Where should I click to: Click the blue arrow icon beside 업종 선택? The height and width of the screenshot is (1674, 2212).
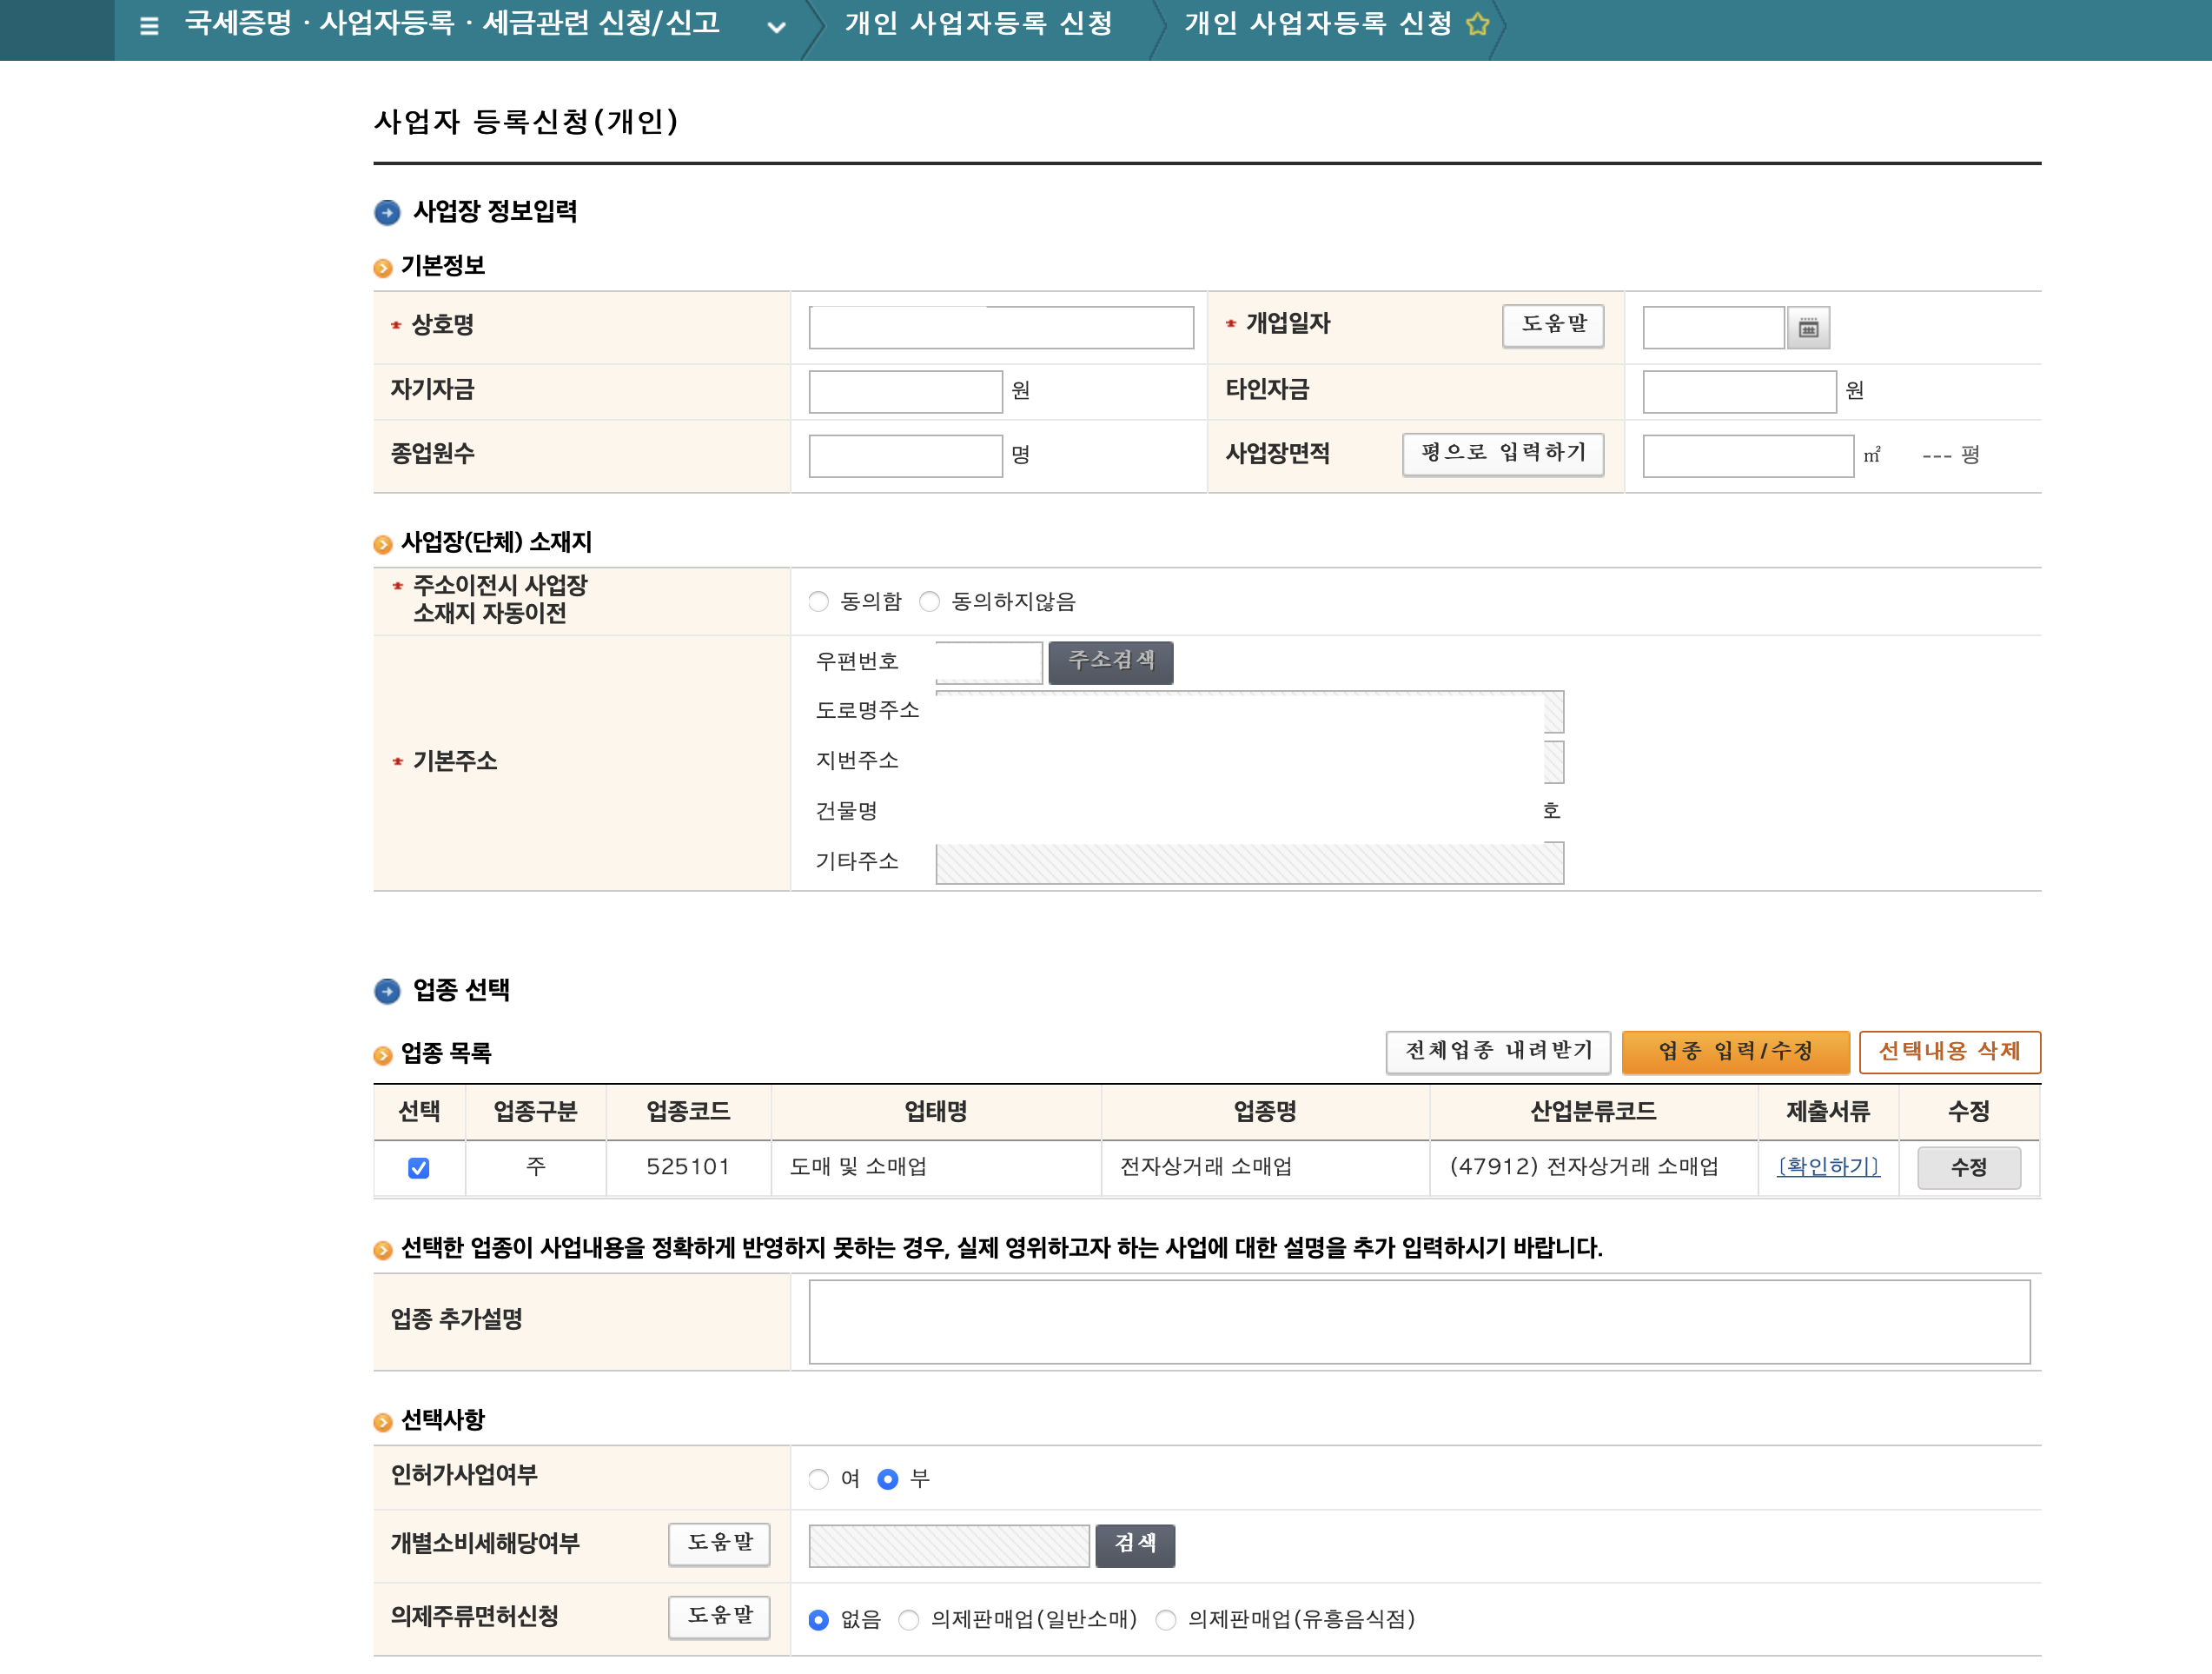coord(387,991)
